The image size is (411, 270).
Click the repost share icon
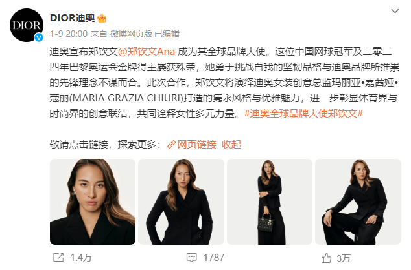click(58, 258)
